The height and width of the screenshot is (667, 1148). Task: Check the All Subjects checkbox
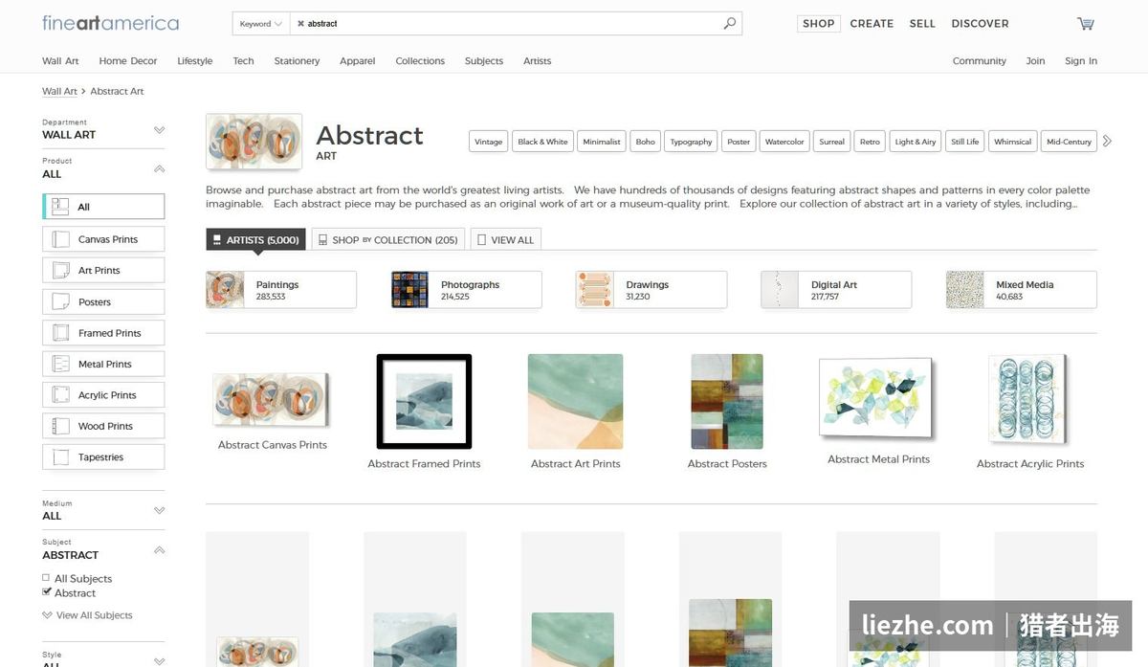pyautogui.click(x=46, y=578)
